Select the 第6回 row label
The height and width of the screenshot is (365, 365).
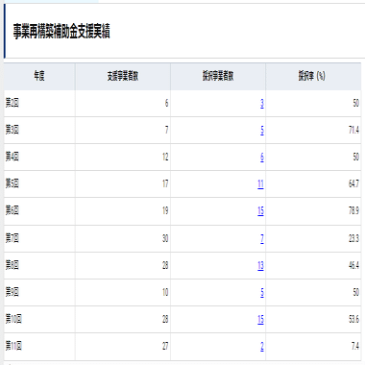point(12,210)
